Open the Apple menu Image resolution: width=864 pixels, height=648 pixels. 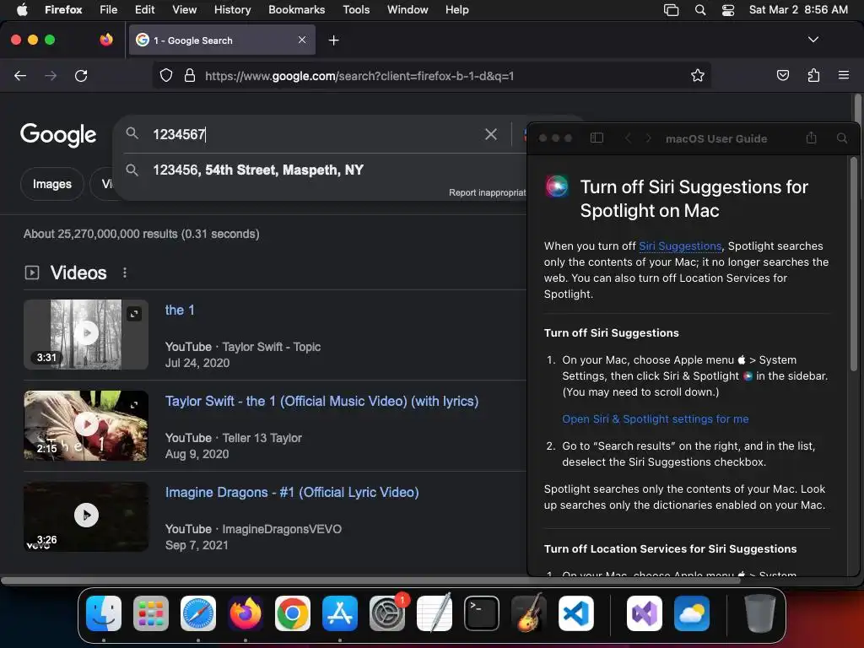click(x=22, y=9)
